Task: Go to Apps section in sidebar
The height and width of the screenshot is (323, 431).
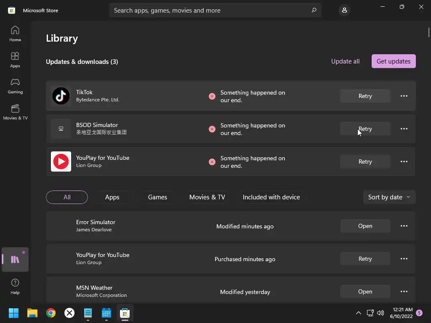Action: pyautogui.click(x=15, y=60)
